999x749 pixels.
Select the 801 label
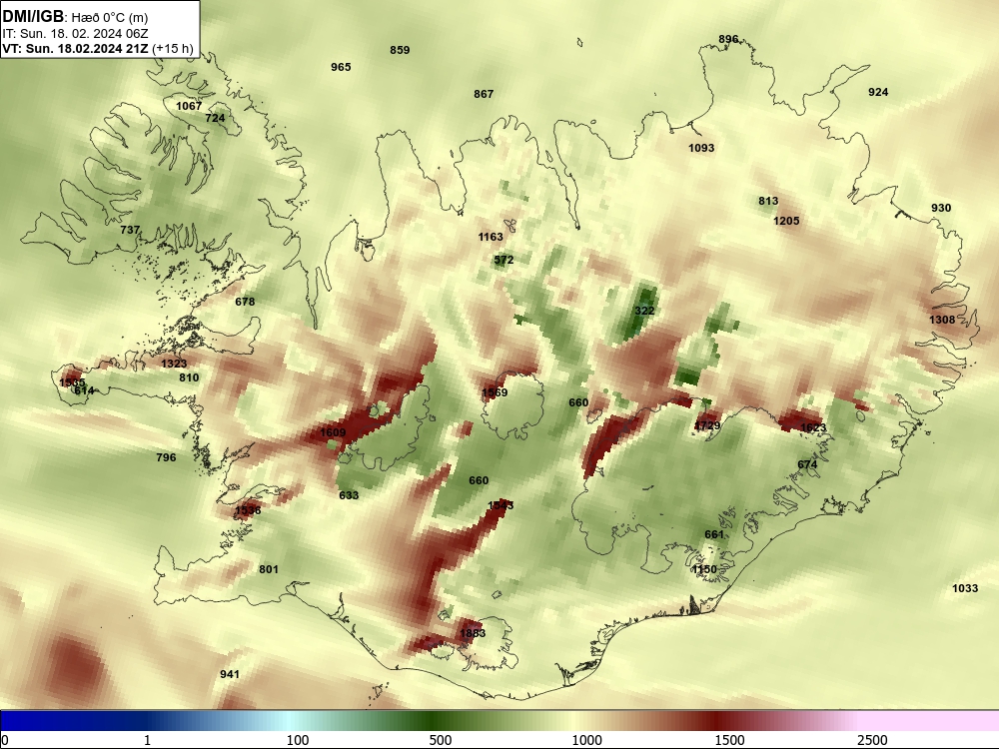269,569
